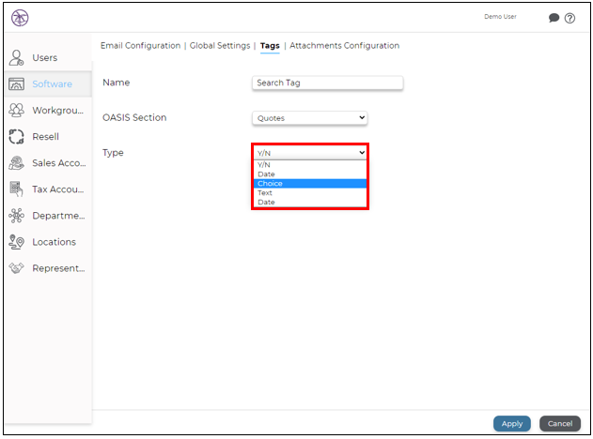This screenshot has height=439, width=593.
Task: Open the Locations sidebar label
Action: click(x=55, y=242)
